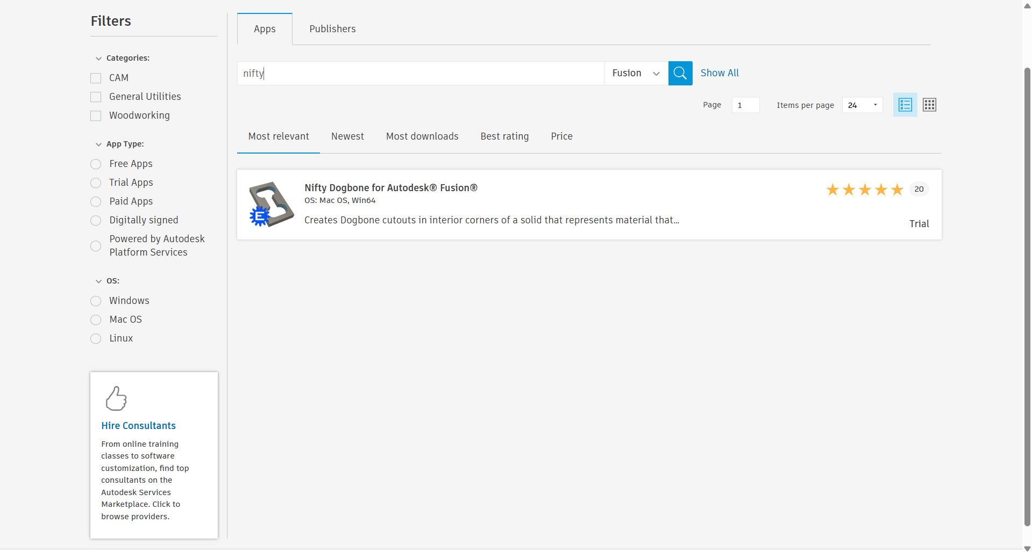The width and height of the screenshot is (1032, 552).
Task: Click the Nifty Dogbone app title
Action: click(391, 187)
